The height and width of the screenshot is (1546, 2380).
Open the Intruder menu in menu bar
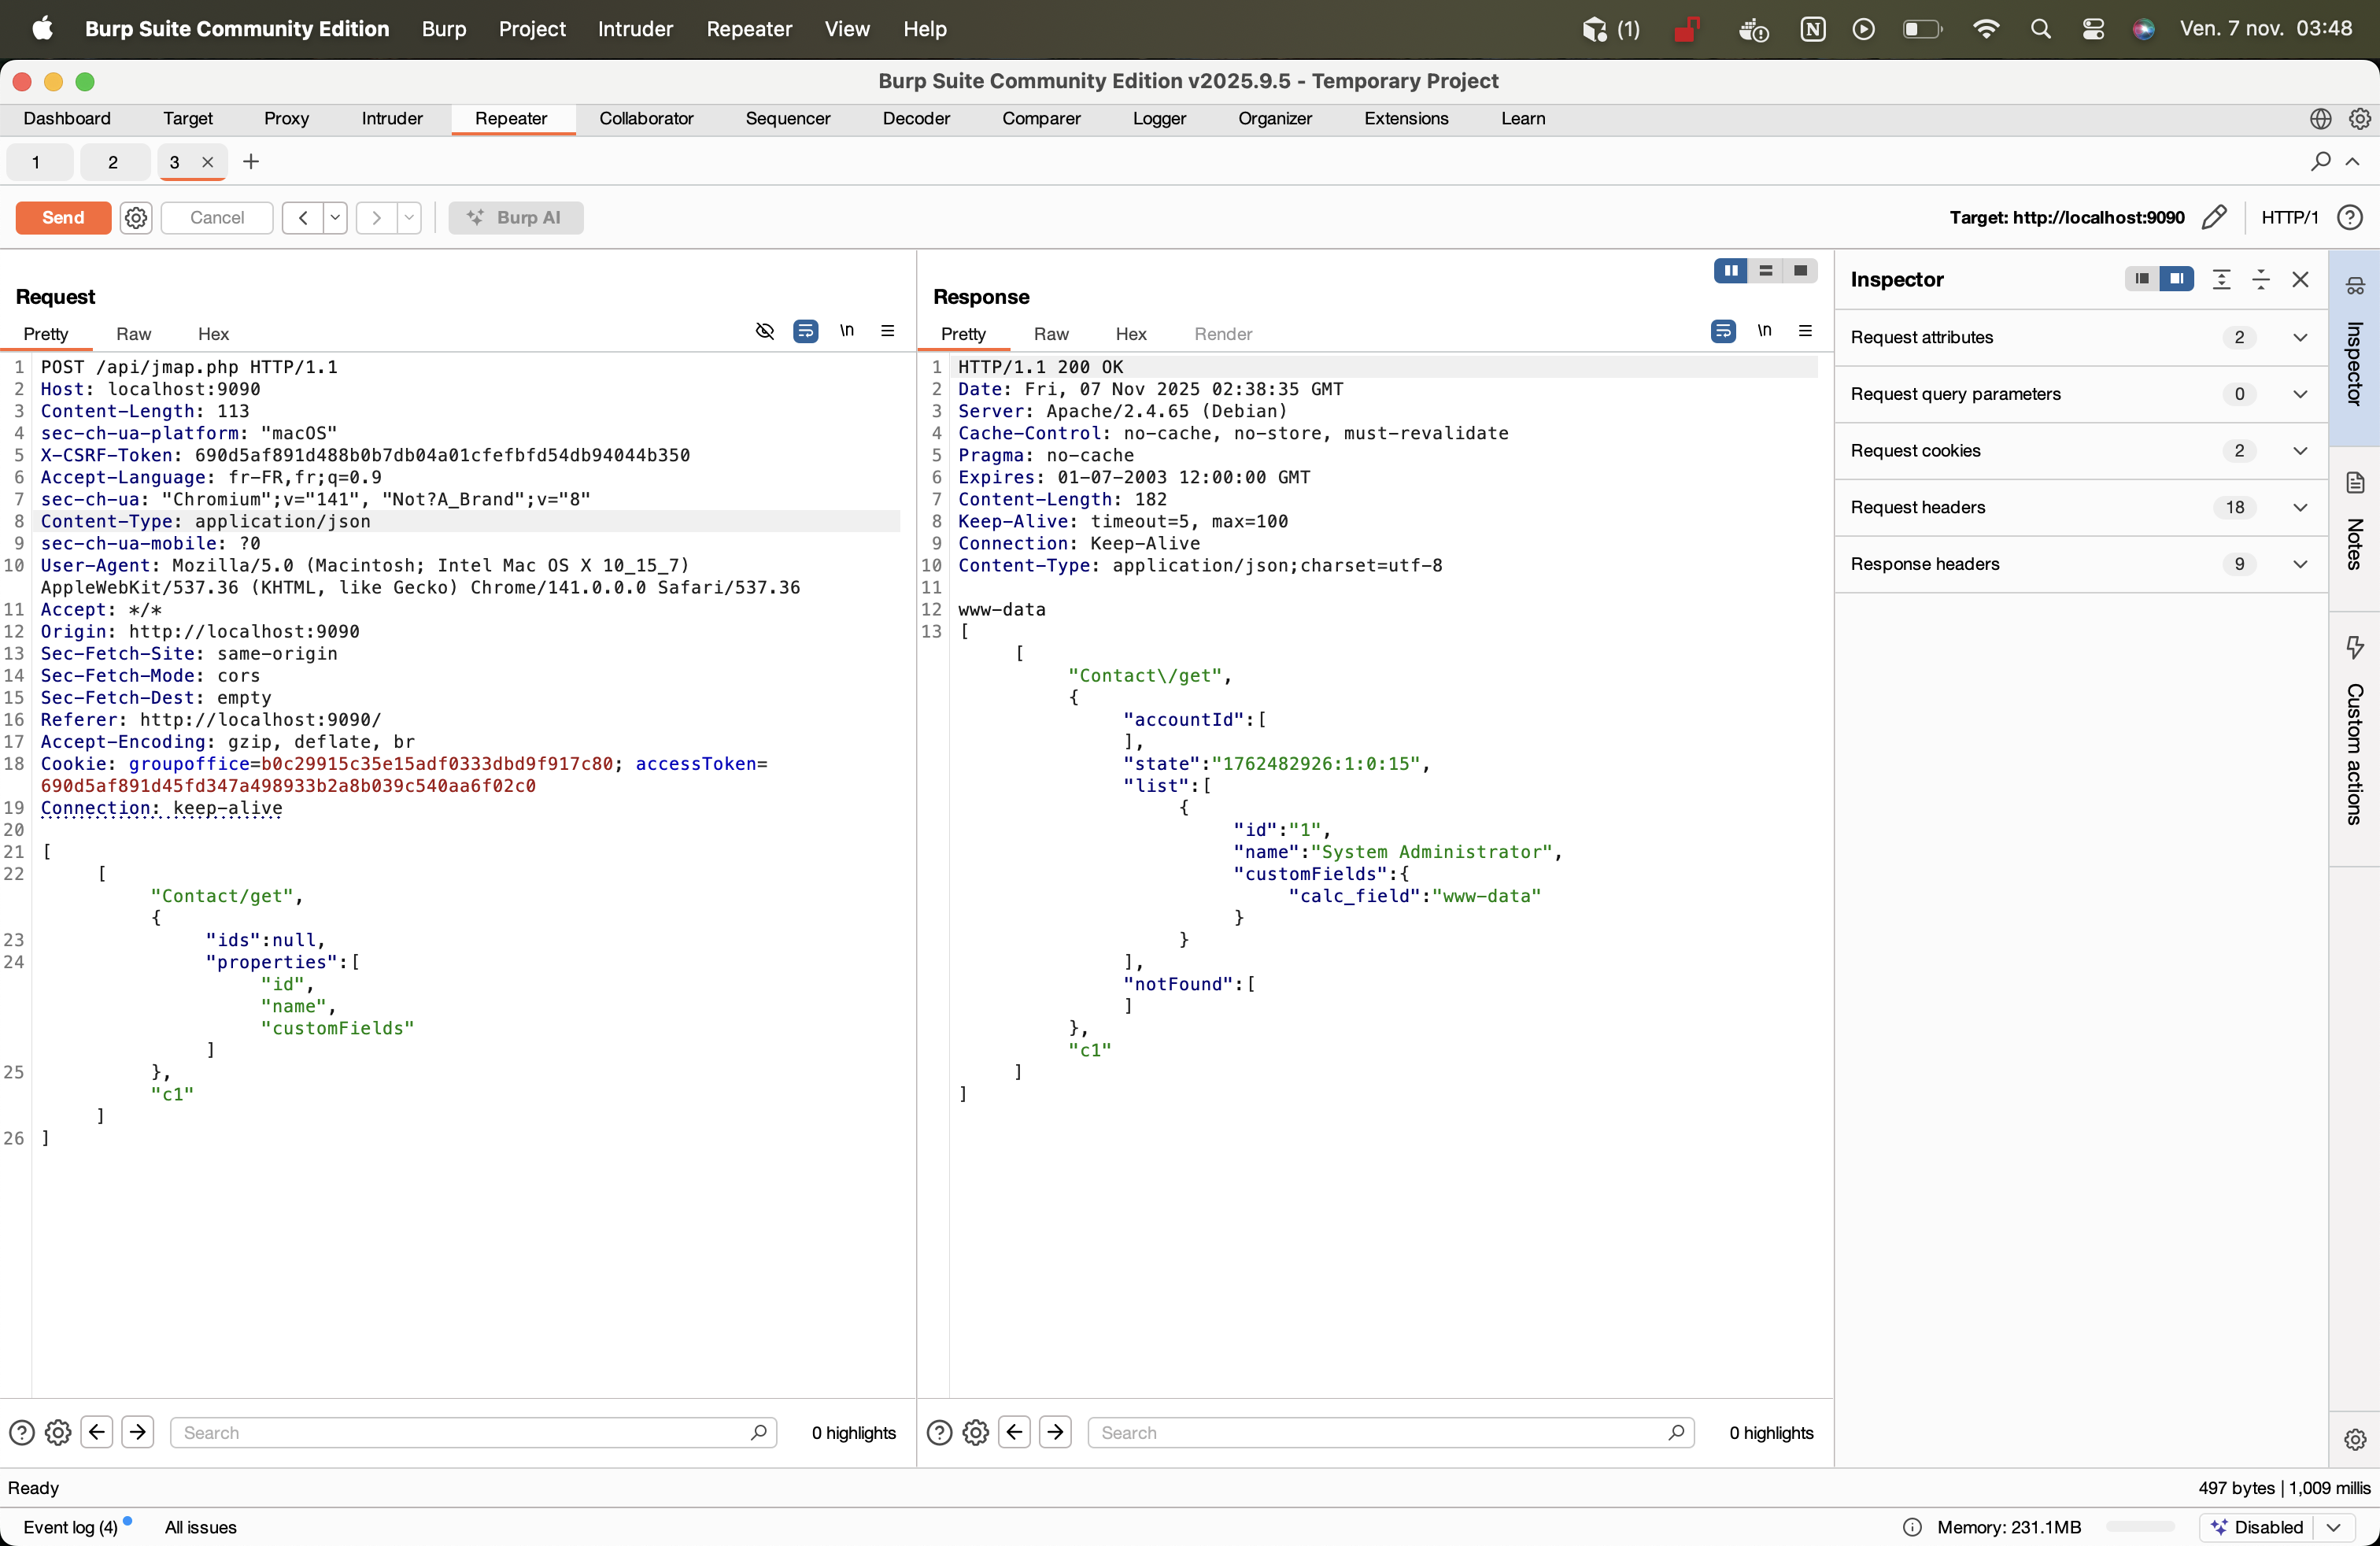[x=635, y=29]
